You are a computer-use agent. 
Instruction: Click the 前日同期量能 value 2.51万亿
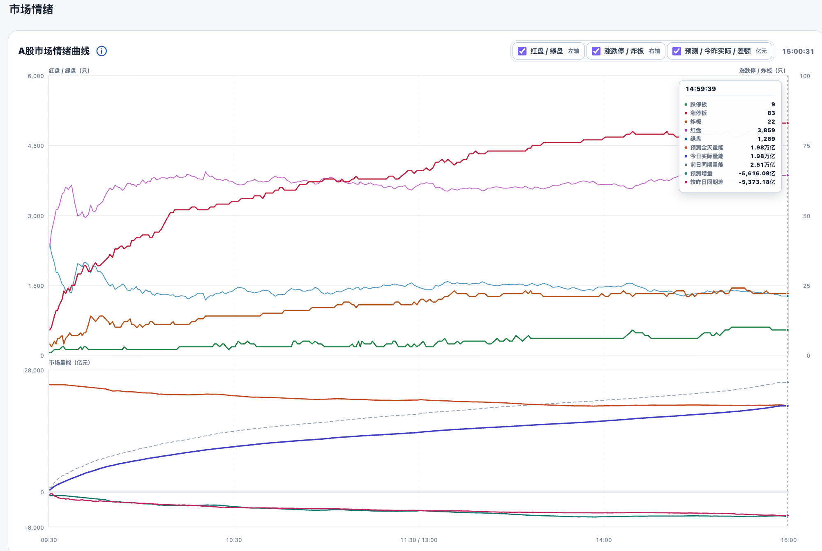click(763, 165)
